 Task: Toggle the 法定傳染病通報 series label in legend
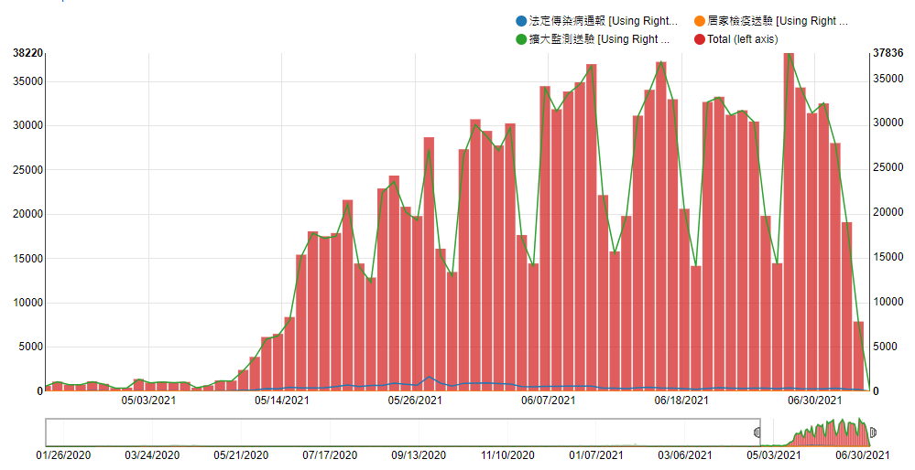pyautogui.click(x=605, y=21)
